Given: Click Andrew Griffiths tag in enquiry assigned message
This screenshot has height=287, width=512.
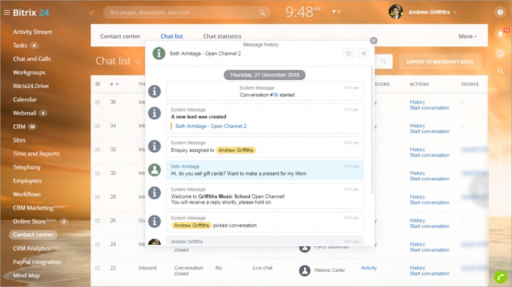Looking at the screenshot, I should point(236,150).
